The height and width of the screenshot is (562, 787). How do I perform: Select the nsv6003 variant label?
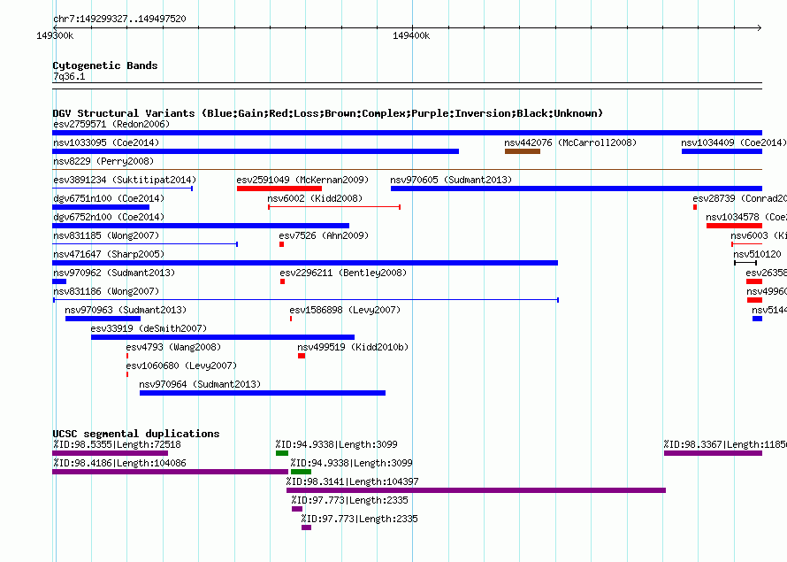[x=759, y=235]
